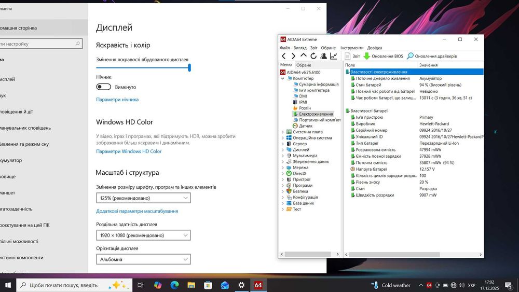Click AIDA64 icon in taskbar

pyautogui.click(x=258, y=285)
